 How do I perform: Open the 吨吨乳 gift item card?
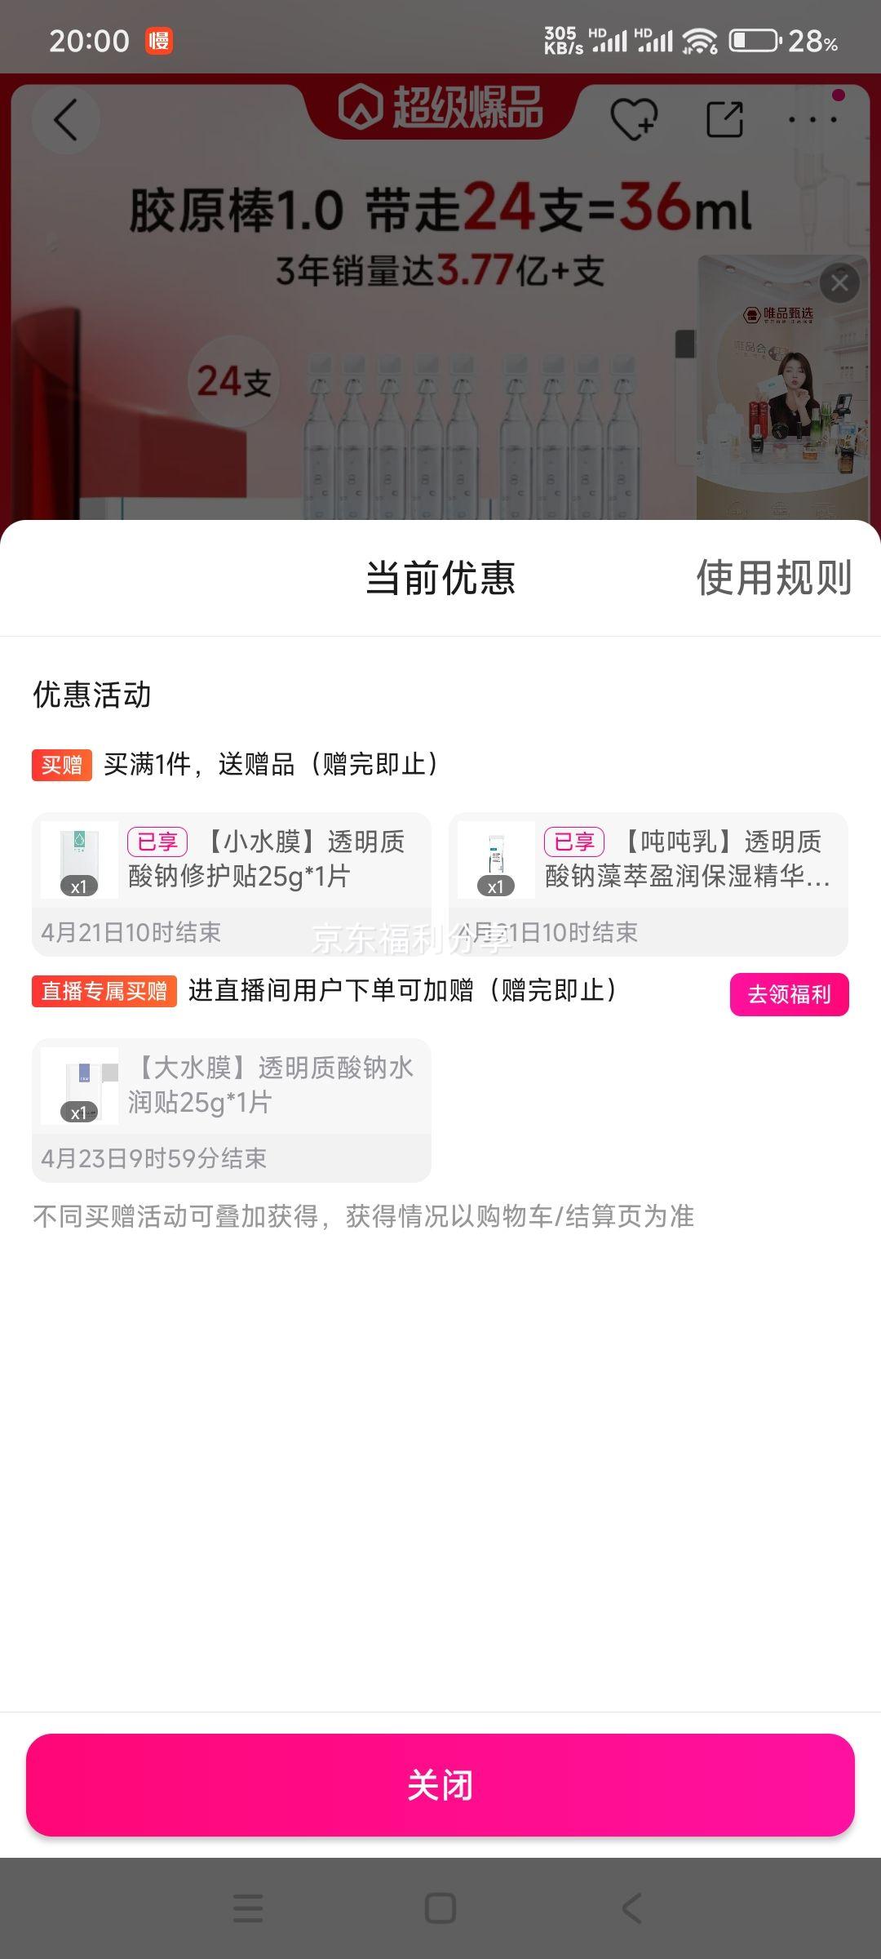coord(649,884)
